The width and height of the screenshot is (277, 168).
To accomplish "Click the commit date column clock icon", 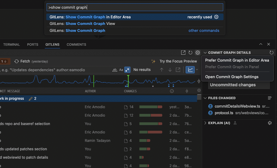I will pyautogui.click(x=172, y=91).
